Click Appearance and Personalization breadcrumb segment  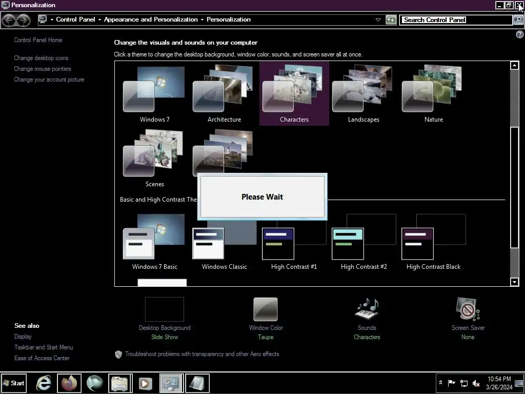[x=151, y=19]
